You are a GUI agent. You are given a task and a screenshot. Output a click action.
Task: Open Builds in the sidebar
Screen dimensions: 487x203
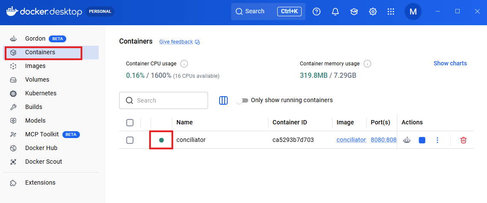[51, 107]
